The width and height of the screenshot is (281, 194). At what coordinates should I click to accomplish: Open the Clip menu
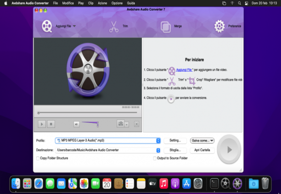click(x=90, y=3)
